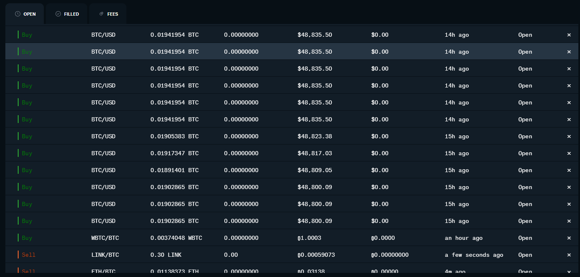
Task: Select the amount 0.01905383 BTC
Action: click(174, 136)
